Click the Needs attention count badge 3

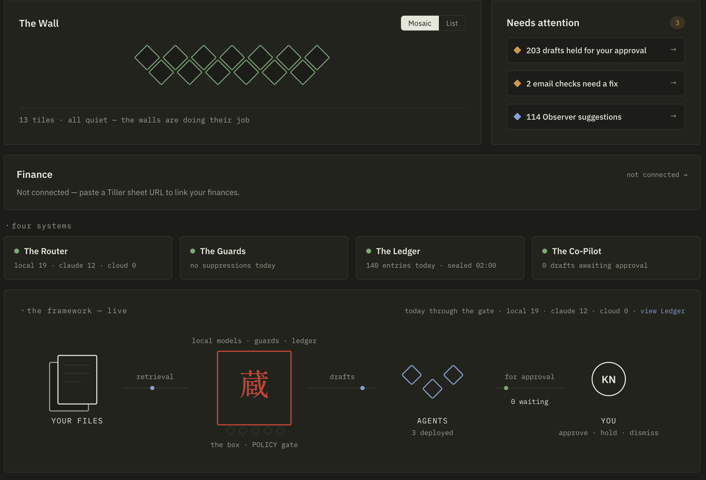pos(677,23)
